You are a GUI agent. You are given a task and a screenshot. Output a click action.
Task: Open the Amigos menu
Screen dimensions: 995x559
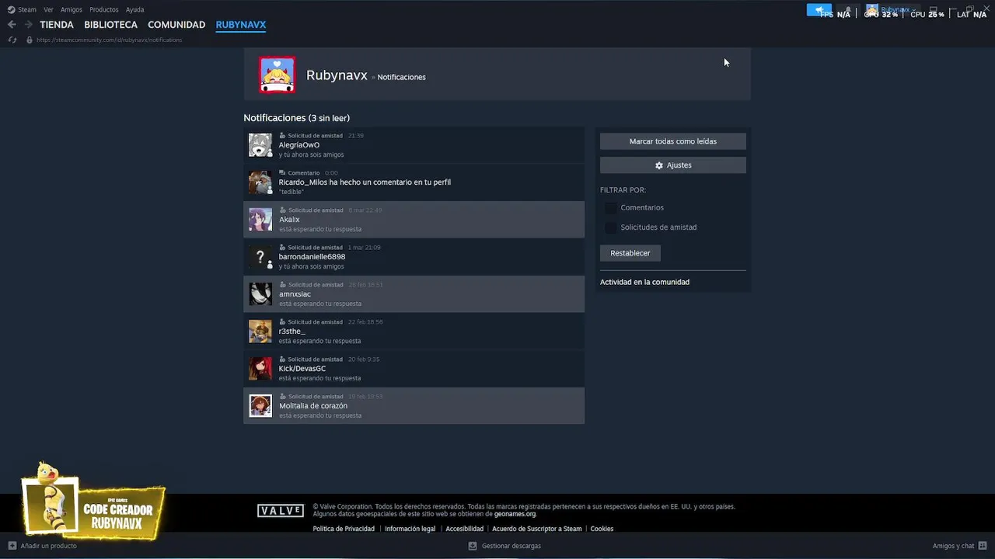pos(72,10)
